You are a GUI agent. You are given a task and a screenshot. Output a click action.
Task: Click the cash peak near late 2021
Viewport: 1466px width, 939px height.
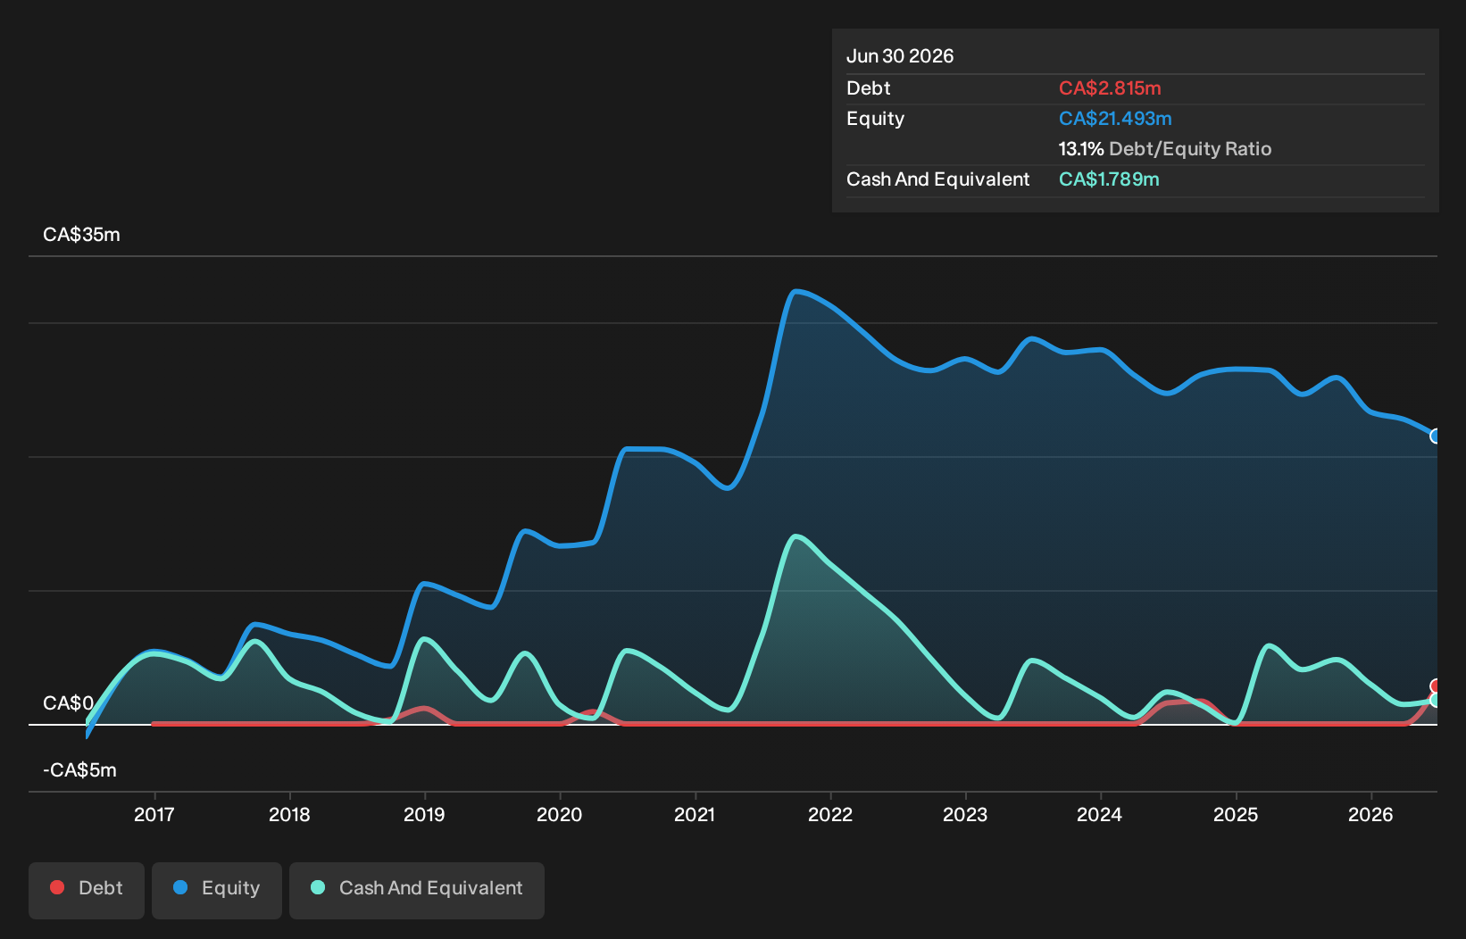[x=795, y=536]
